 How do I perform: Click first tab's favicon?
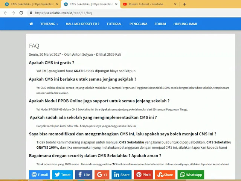pos(7,4)
